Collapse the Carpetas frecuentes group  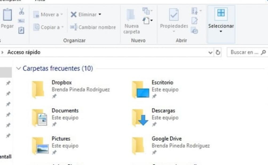(18, 68)
